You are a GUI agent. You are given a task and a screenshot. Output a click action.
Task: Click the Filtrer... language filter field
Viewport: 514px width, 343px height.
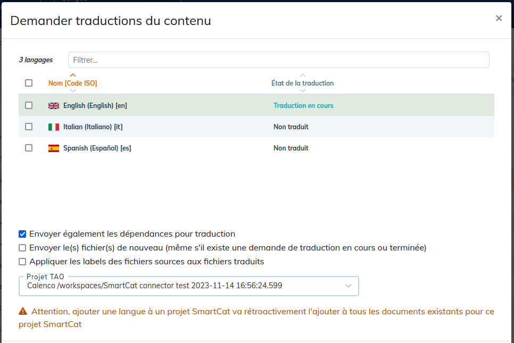tap(279, 60)
